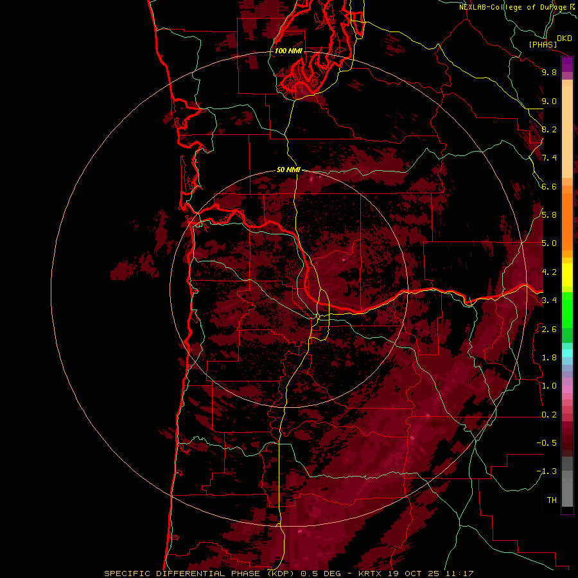578x578 pixels.
Task: Select the 6.6 value on the color scale
Action: tap(549, 187)
